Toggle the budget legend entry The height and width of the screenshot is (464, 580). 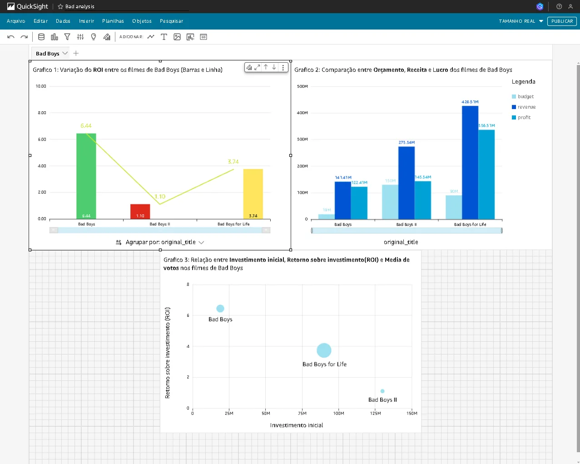pyautogui.click(x=523, y=96)
